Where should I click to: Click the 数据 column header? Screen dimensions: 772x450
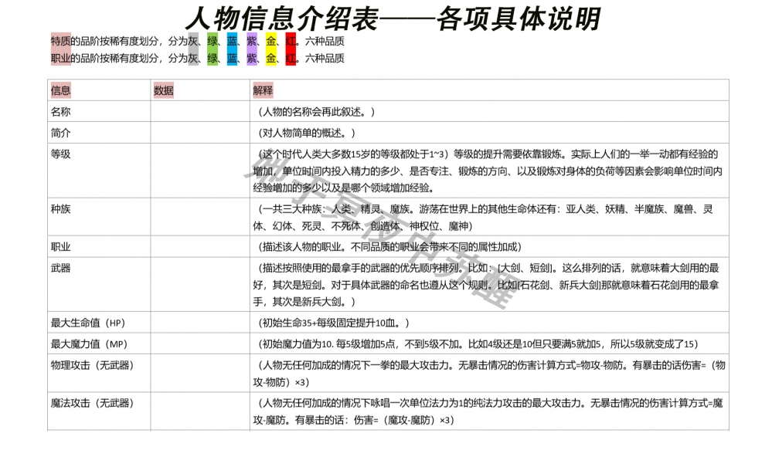click(164, 90)
